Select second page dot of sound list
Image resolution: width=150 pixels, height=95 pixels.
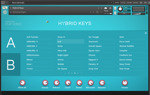[72, 73]
